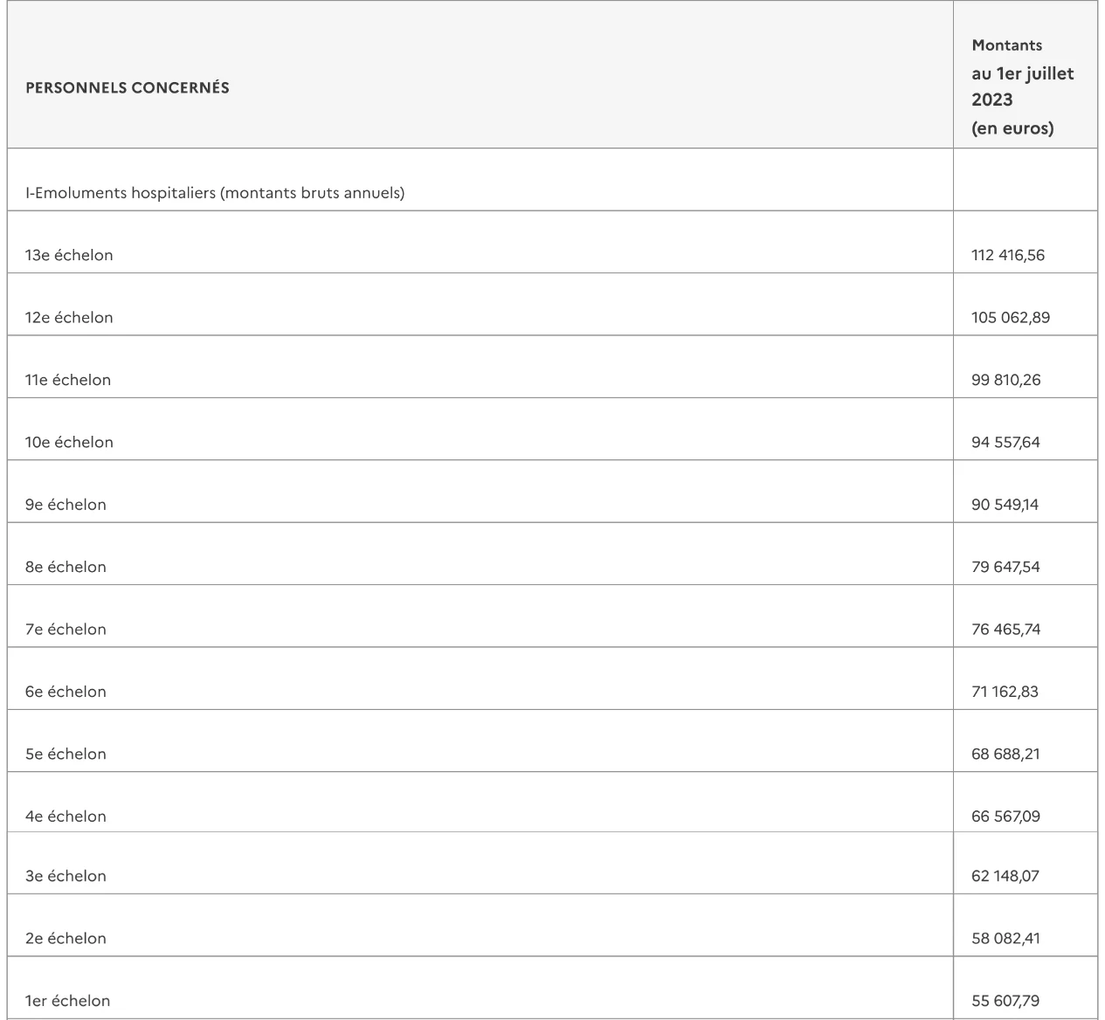Image resolution: width=1105 pixels, height=1020 pixels.
Task: Select the amount 71 162,83
Action: (x=1005, y=692)
